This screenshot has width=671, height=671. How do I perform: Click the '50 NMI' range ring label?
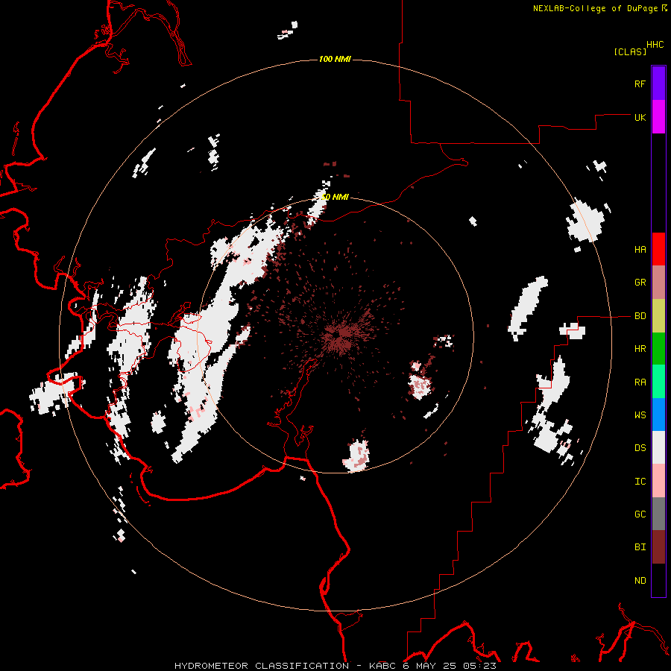[335, 197]
